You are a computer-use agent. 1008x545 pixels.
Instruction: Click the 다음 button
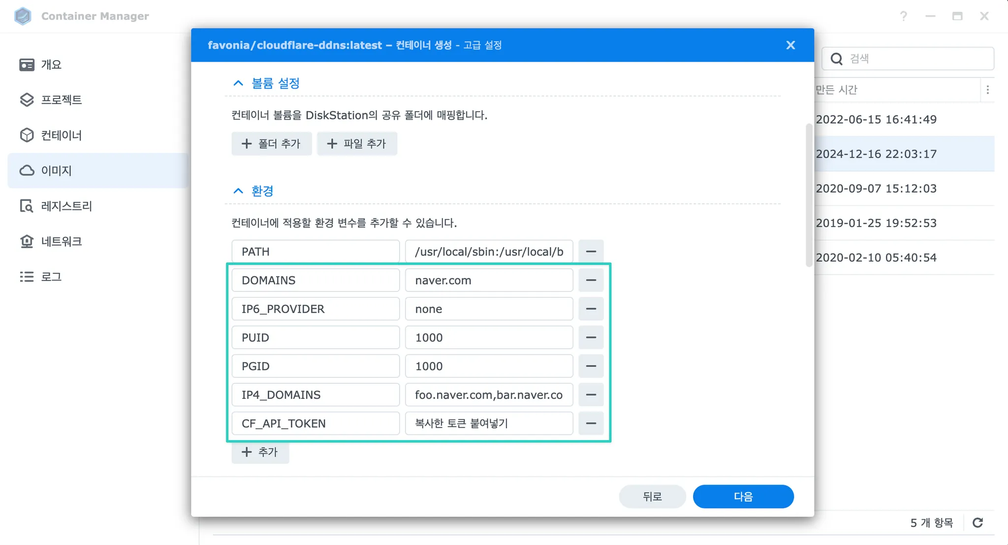tap(743, 496)
